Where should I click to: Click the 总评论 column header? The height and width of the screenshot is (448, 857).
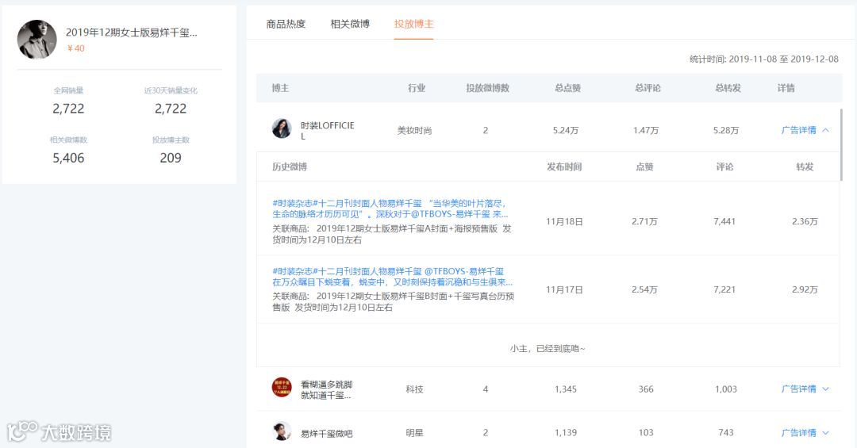click(648, 88)
